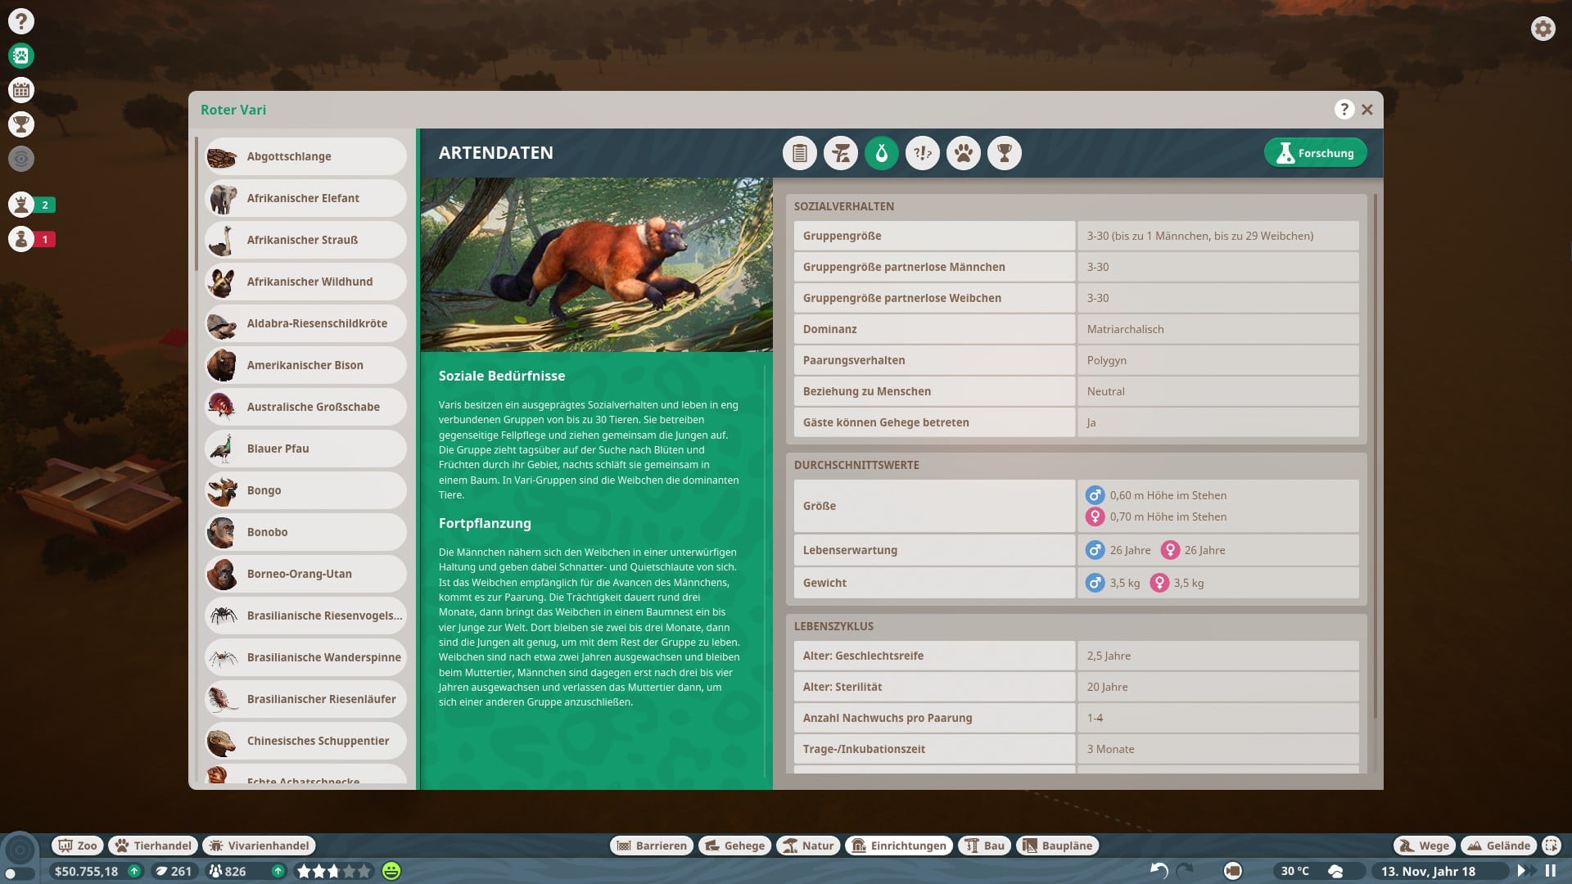Open the trophy tab in Artendaten

pos(1005,153)
